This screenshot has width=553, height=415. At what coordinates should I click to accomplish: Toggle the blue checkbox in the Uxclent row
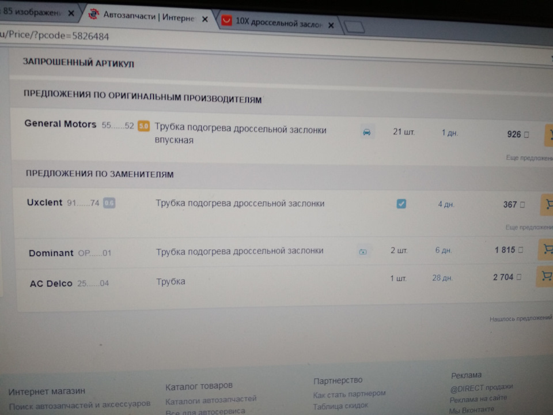pyautogui.click(x=402, y=203)
